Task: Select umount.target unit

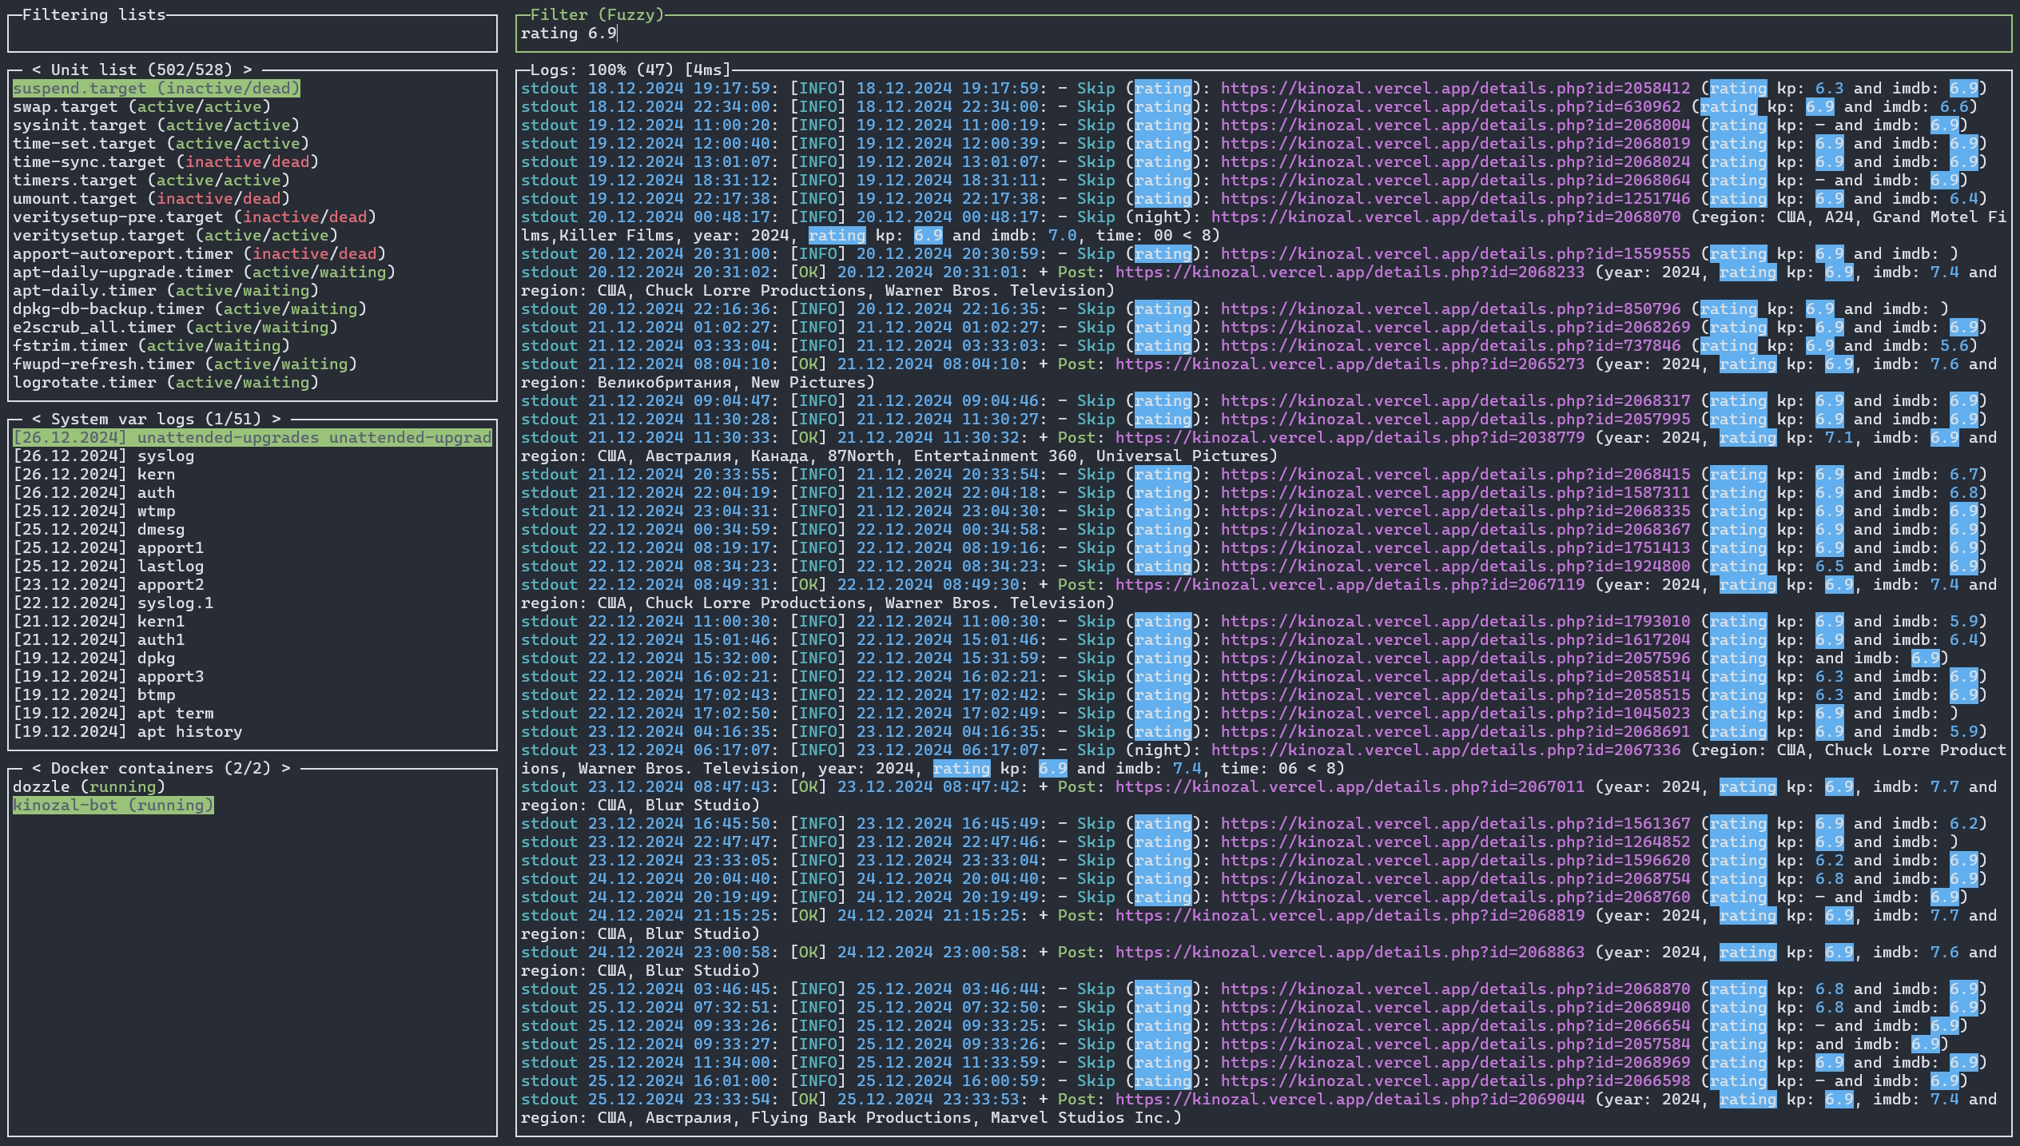Action: tap(151, 199)
